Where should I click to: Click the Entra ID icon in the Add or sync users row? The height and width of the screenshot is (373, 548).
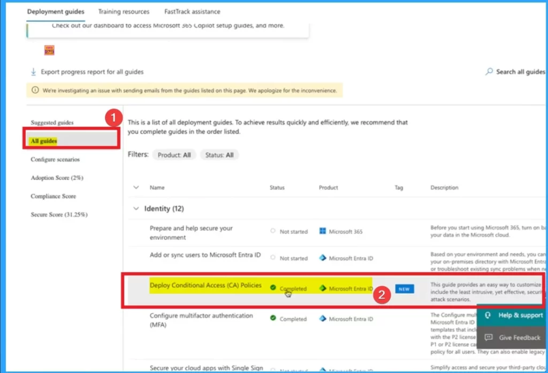coord(323,258)
